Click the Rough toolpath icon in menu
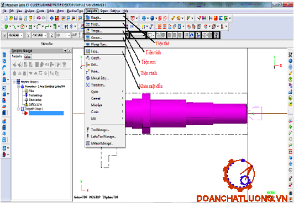Viewport: 294px width, 203px height. click(87, 18)
